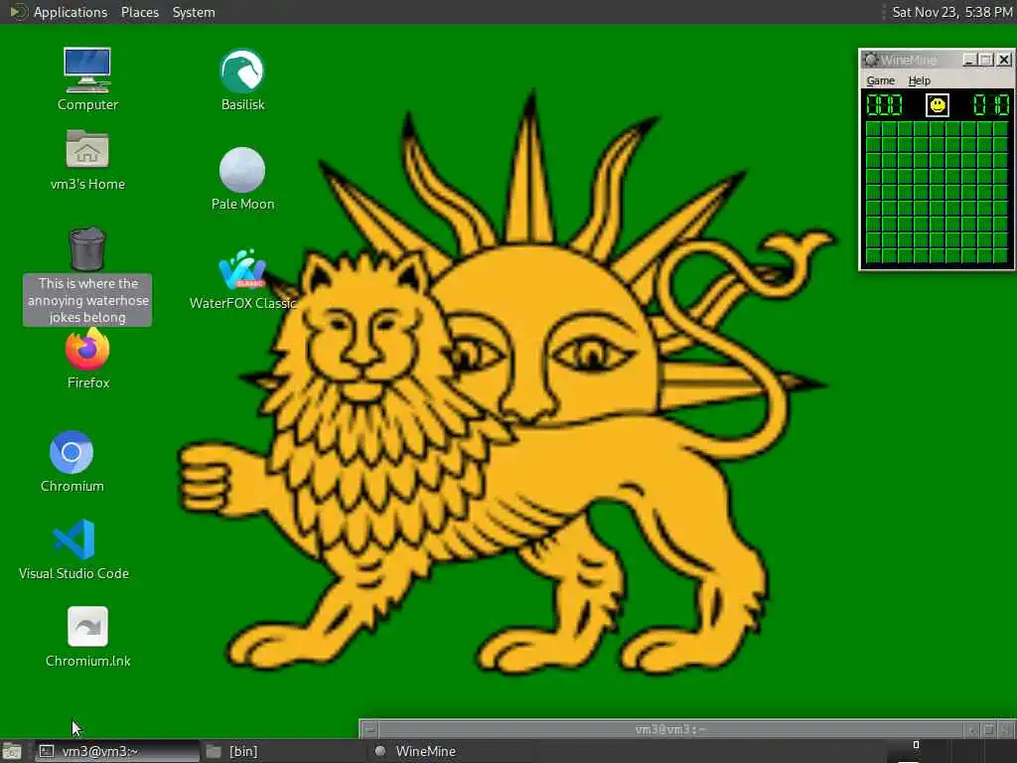Click the MATE logo beside Applications
1017x763 pixels.
coord(17,12)
